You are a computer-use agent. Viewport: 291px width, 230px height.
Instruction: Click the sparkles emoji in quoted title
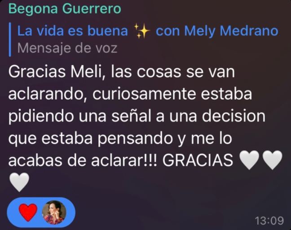click(142, 31)
